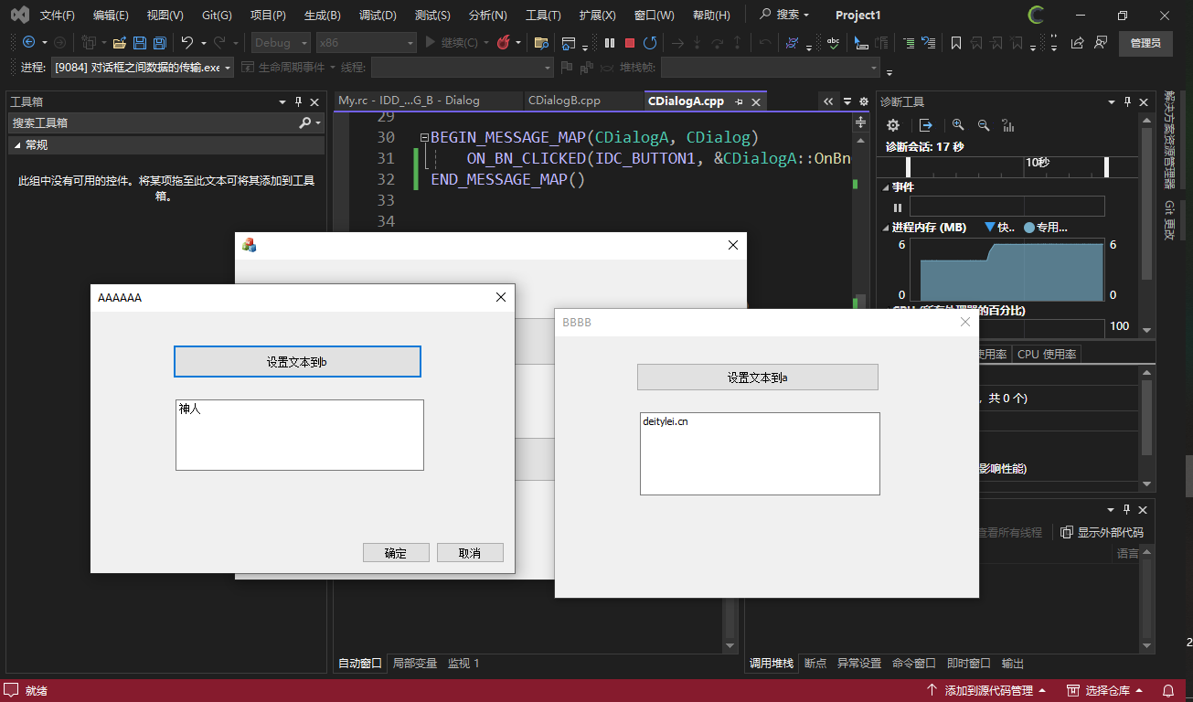1193x702 pixels.
Task: Restart the debug session with circular arrow
Action: click(x=650, y=42)
